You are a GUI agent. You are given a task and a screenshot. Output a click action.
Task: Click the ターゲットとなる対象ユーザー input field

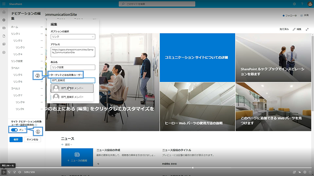click(73, 80)
